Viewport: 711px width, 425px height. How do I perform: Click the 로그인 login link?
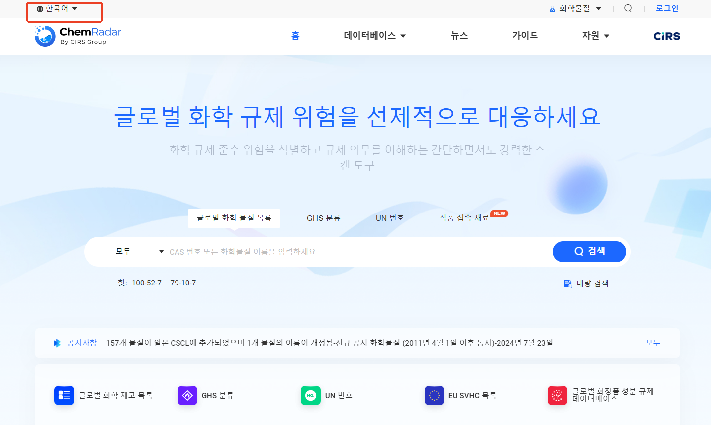(x=667, y=8)
